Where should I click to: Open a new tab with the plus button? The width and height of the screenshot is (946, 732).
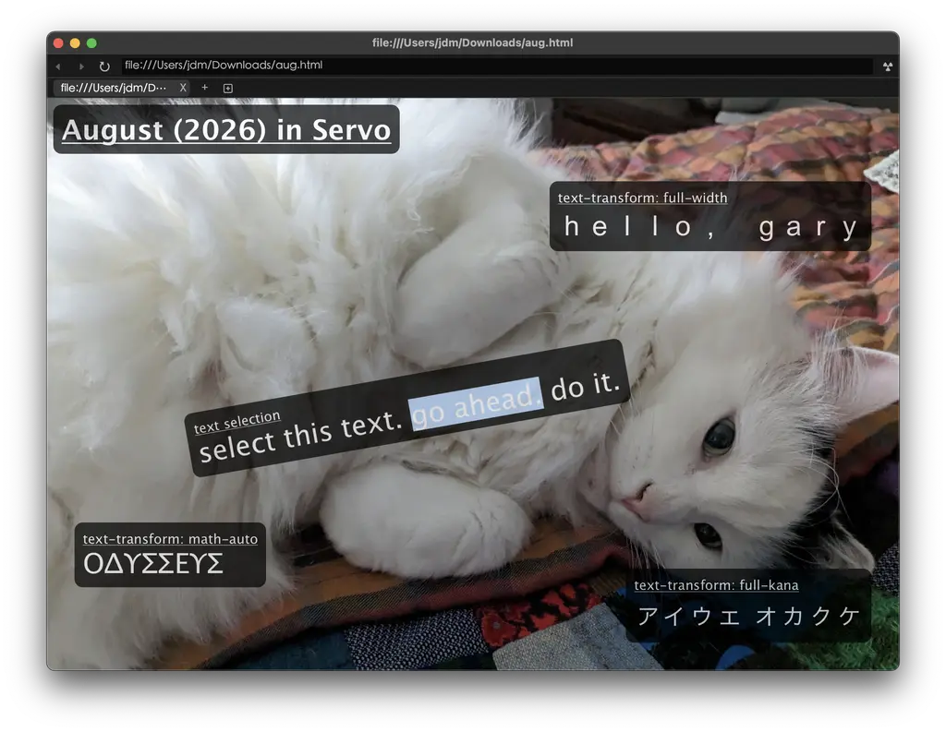coord(204,88)
